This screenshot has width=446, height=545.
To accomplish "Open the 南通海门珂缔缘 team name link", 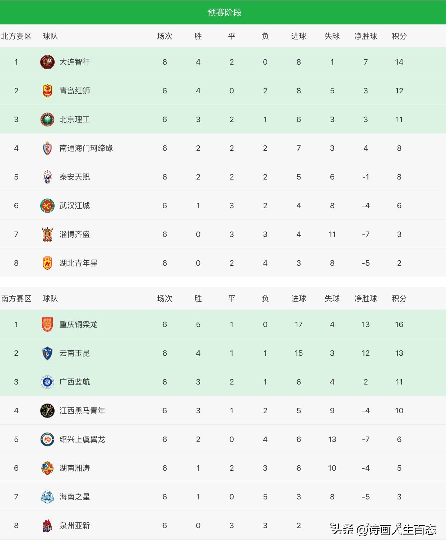I will point(86,148).
